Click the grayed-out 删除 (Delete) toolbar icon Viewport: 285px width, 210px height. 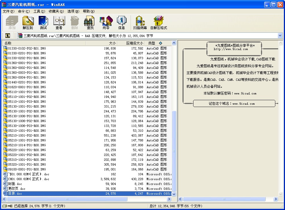pos(75,22)
